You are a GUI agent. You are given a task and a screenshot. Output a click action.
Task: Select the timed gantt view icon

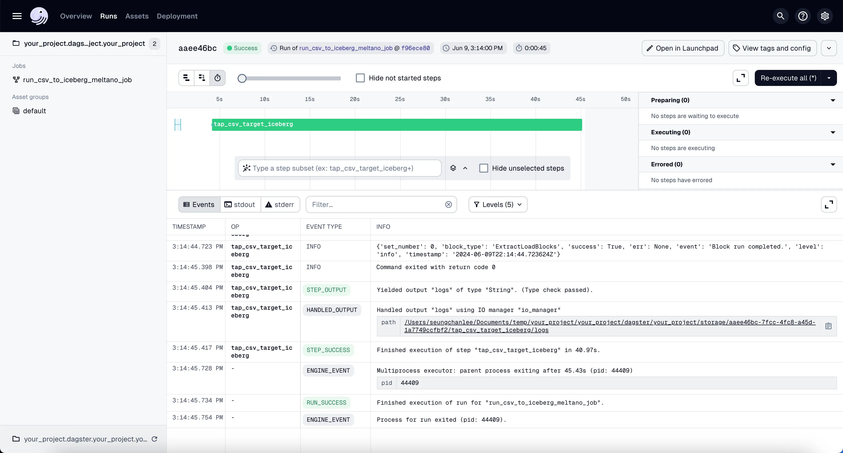218,78
